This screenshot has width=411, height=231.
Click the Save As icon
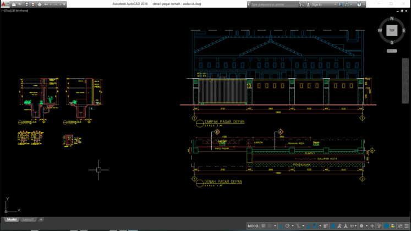33,4
